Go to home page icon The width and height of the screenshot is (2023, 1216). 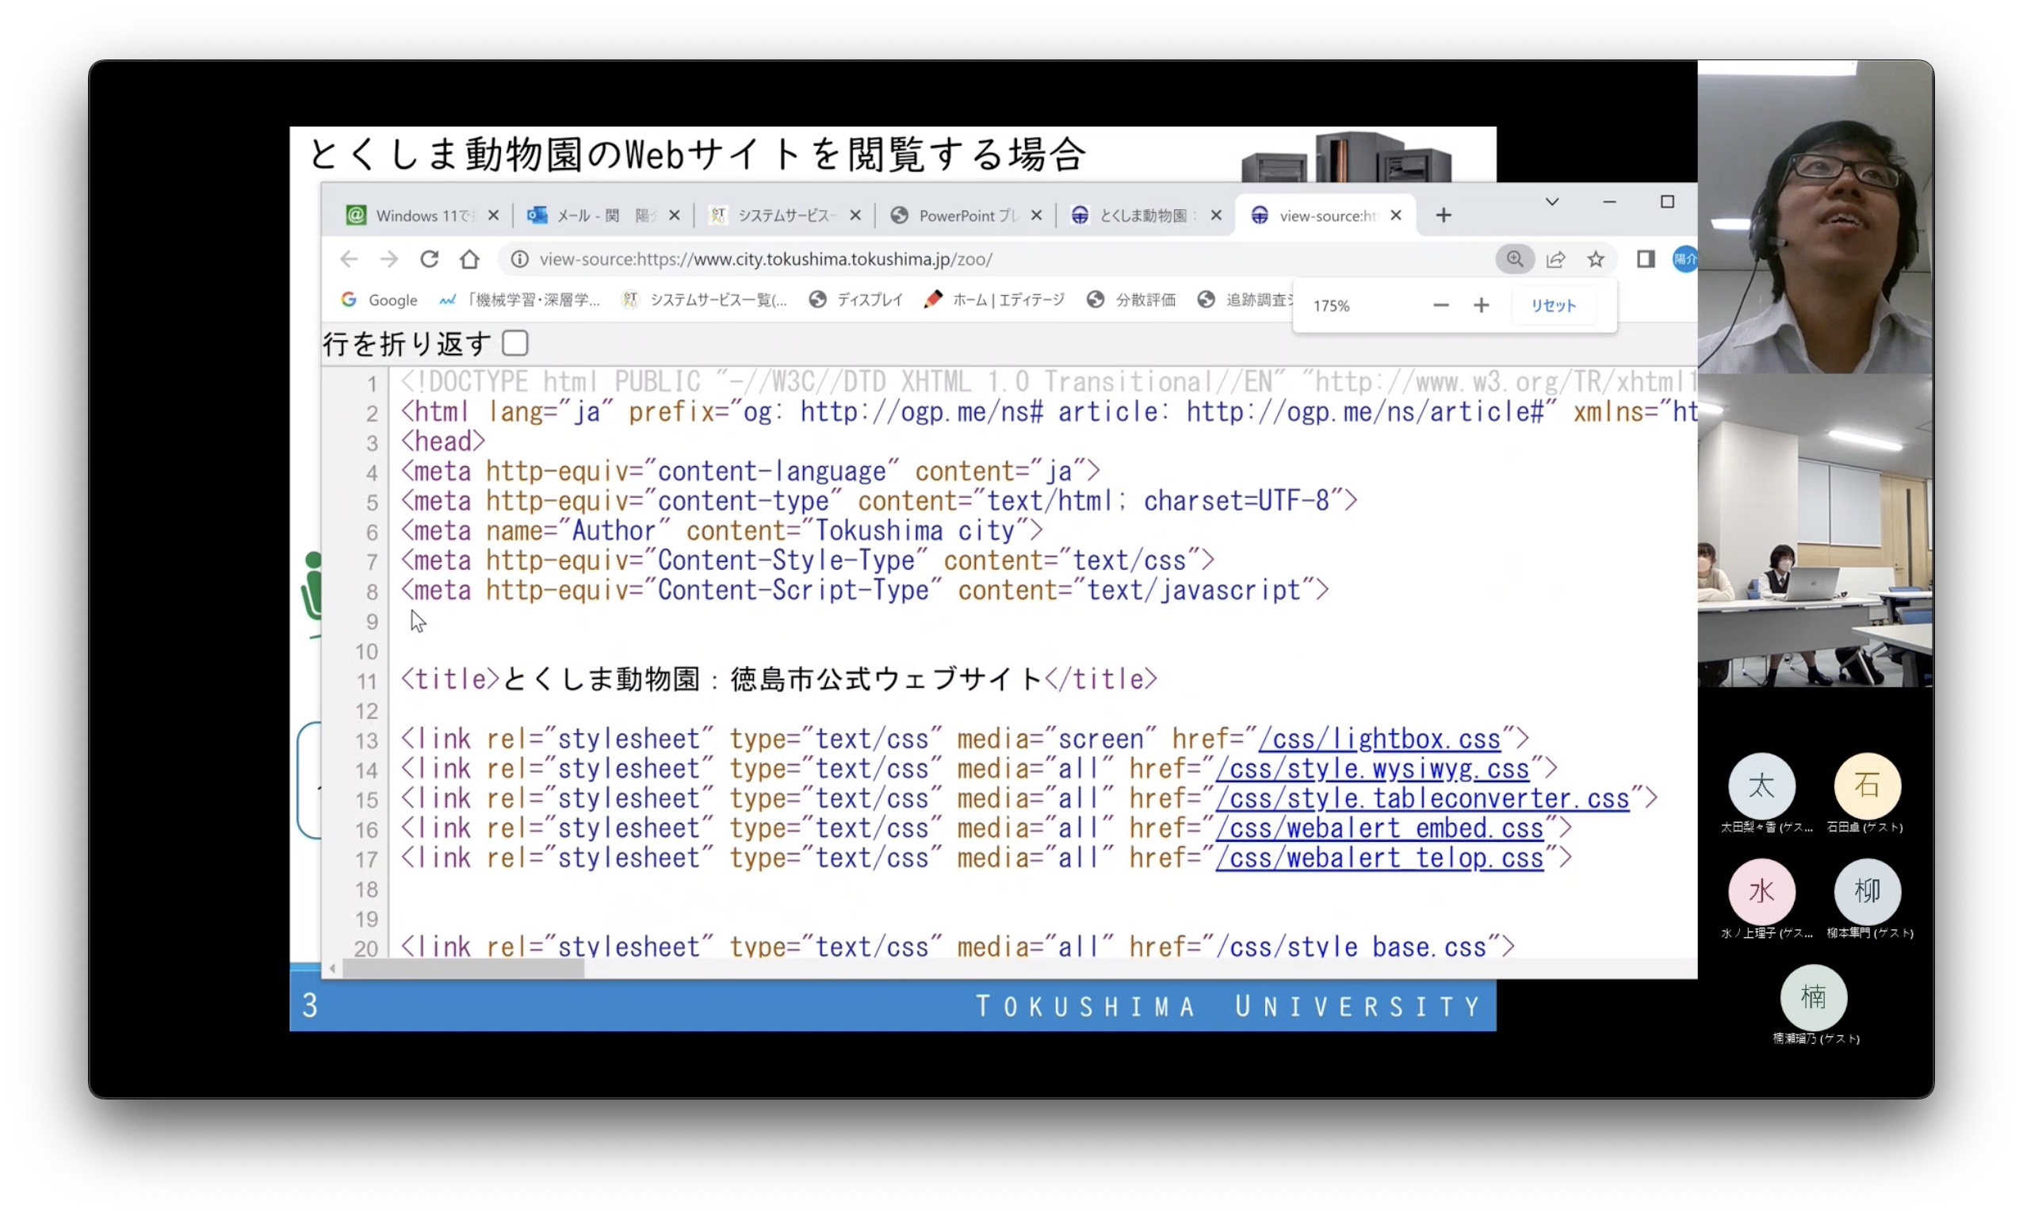pos(468,259)
